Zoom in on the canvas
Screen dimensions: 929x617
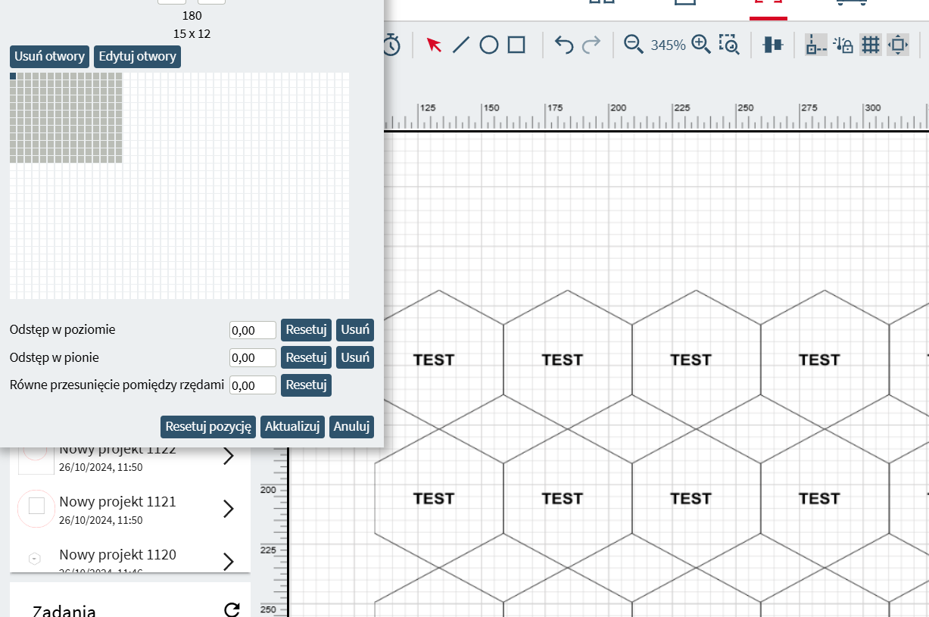coord(702,44)
